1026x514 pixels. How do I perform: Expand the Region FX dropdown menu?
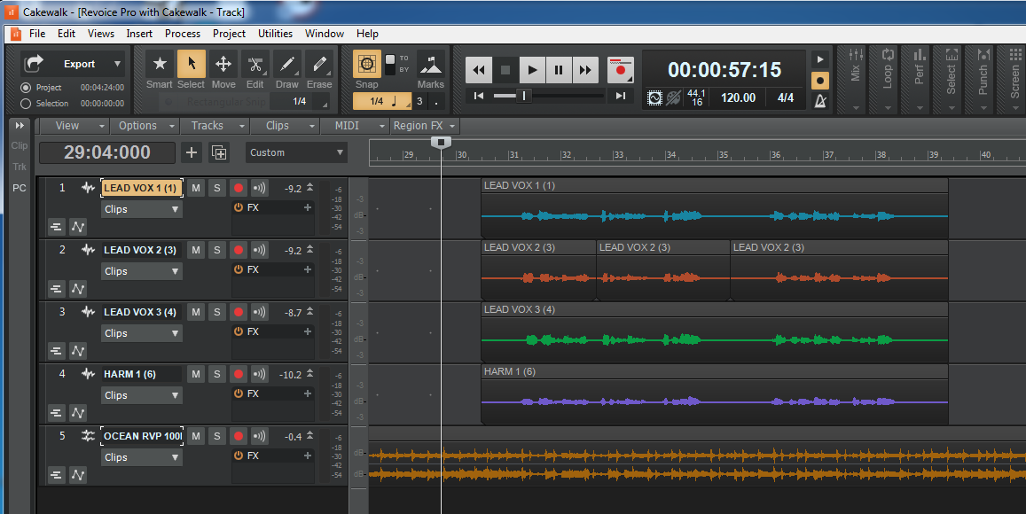click(424, 126)
